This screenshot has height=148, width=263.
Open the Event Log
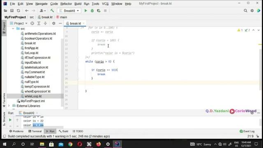247,131
